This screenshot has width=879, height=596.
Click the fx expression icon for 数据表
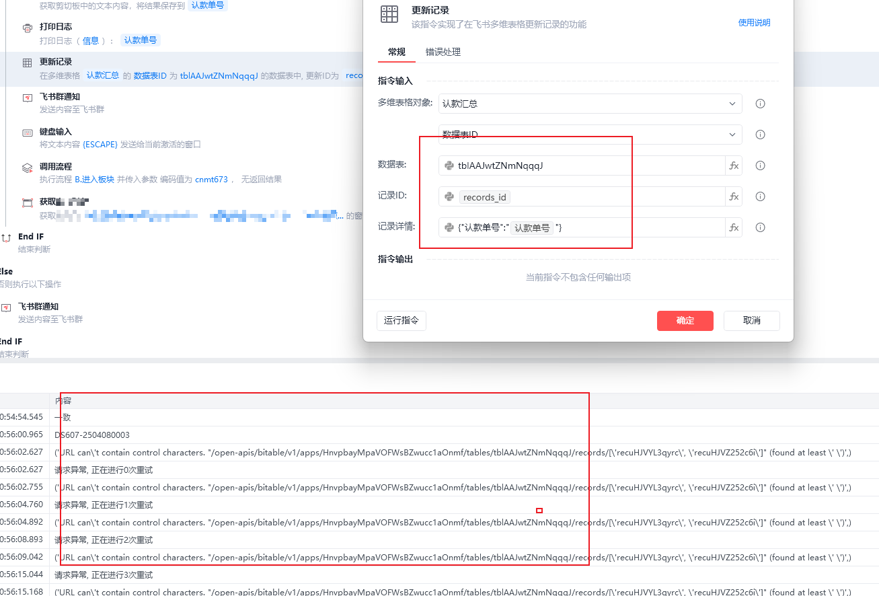click(734, 165)
